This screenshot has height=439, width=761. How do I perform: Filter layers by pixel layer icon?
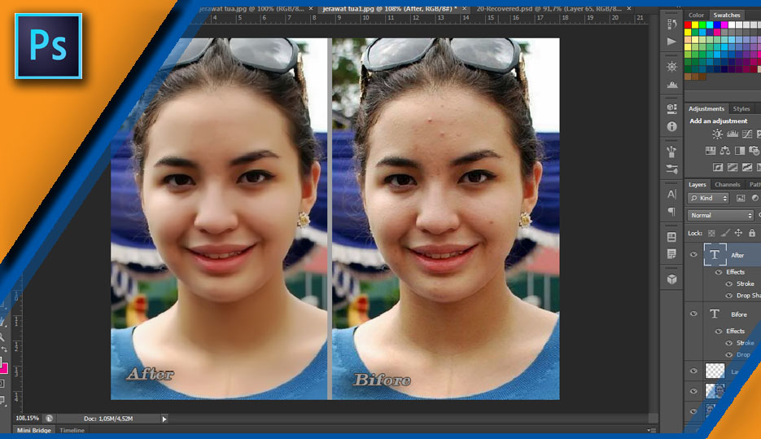[x=741, y=198]
